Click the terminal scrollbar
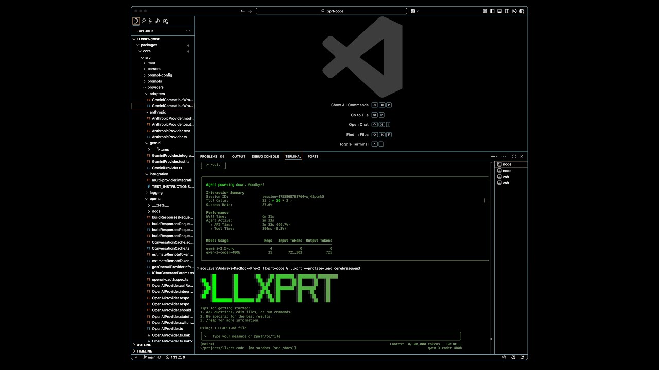The image size is (659, 370). 491,339
